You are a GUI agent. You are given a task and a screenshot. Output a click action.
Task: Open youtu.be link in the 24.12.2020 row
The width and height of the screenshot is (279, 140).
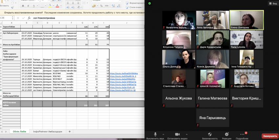pos(123,90)
